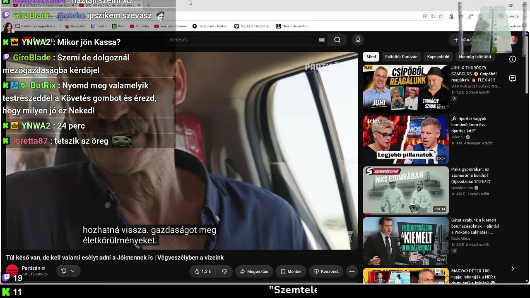This screenshot has width=530, height=298.
Task: Click the Létrehozás create button
Action: tap(468, 40)
